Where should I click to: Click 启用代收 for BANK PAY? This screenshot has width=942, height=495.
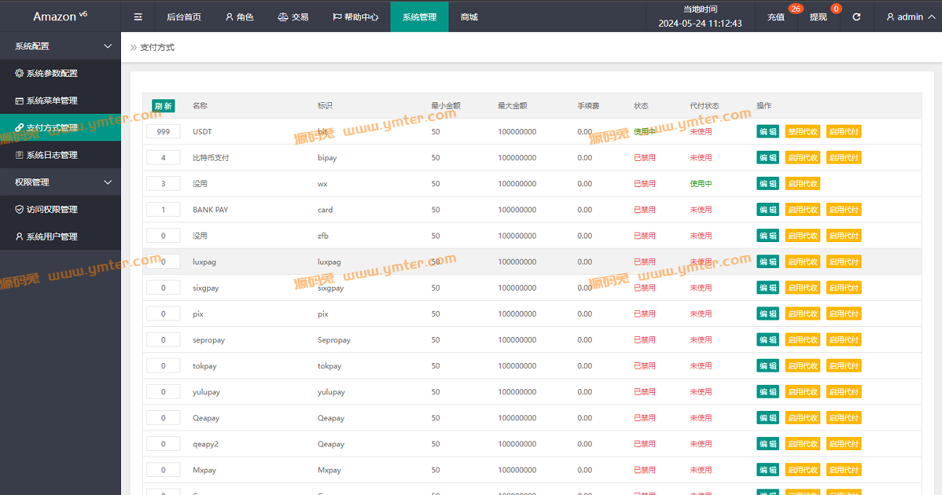tap(803, 210)
